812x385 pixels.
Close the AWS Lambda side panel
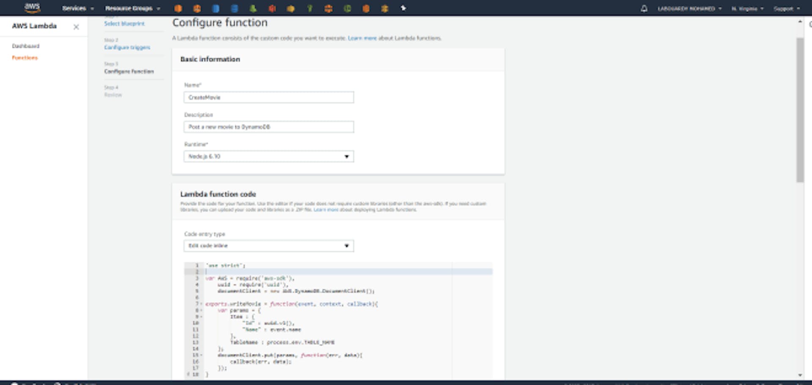pos(76,27)
